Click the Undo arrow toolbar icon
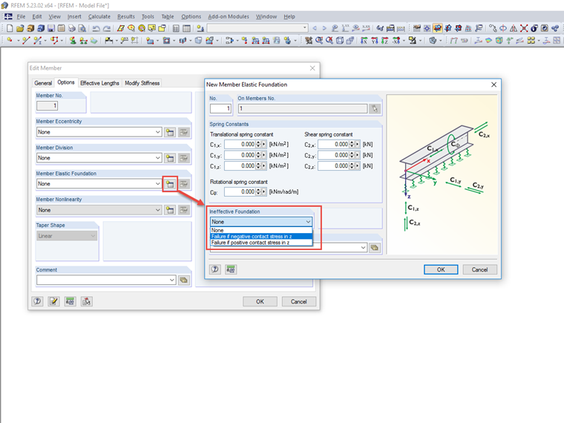The height and width of the screenshot is (423, 564). tap(96, 28)
